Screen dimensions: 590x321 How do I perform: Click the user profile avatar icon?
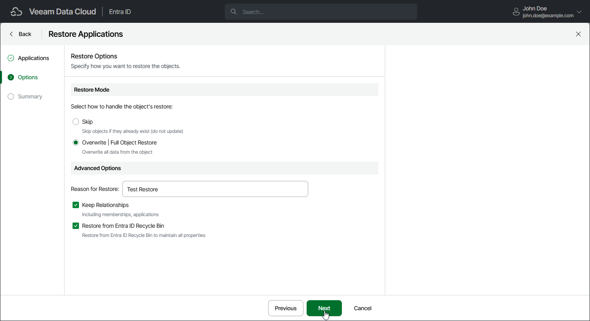point(516,12)
